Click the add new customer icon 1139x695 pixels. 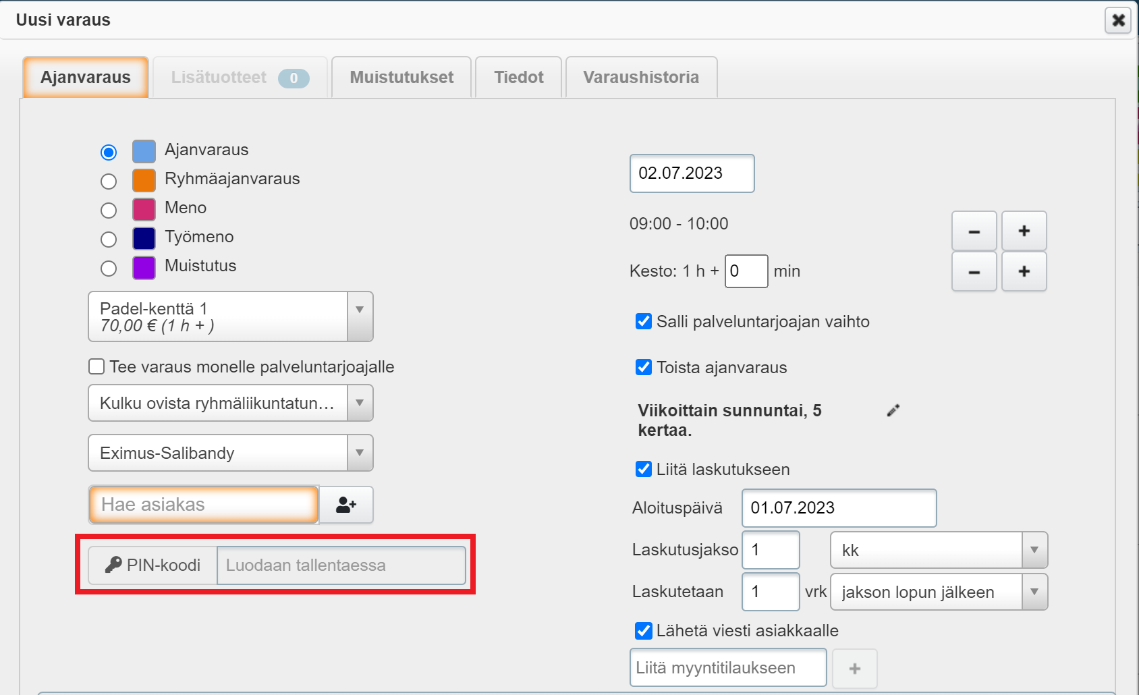coord(345,505)
